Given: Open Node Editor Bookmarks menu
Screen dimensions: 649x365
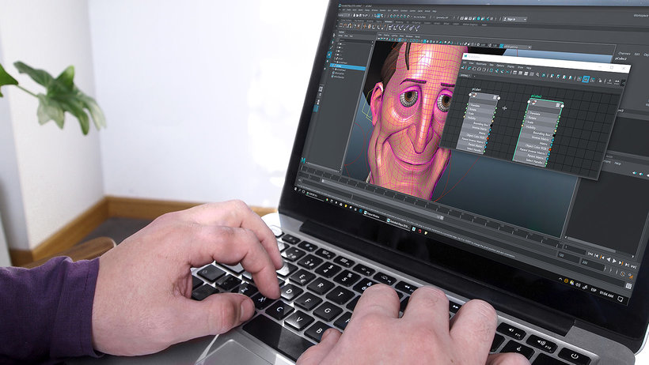Looking at the screenshot, I should [x=481, y=64].
